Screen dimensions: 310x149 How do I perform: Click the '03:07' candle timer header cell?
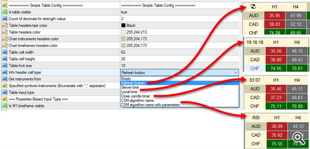pos(255,80)
